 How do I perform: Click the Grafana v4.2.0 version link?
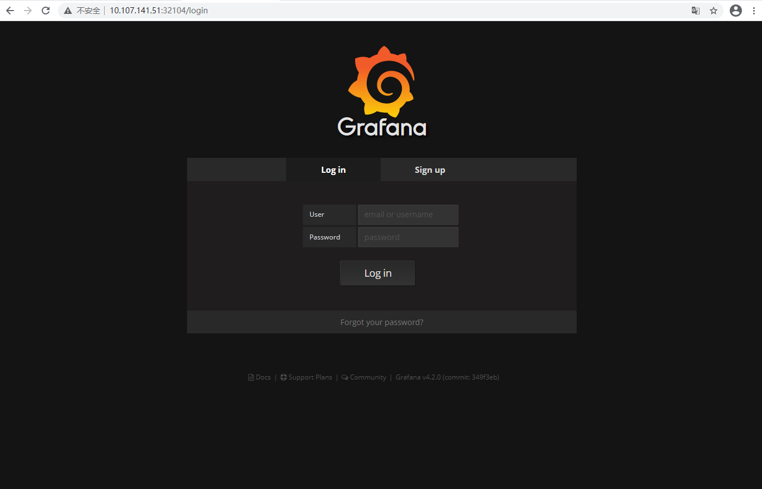click(x=448, y=377)
